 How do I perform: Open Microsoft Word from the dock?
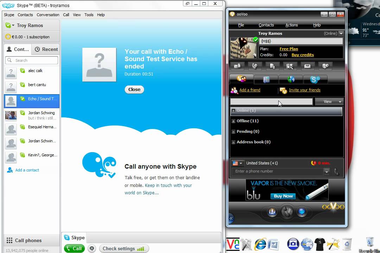(x=273, y=244)
